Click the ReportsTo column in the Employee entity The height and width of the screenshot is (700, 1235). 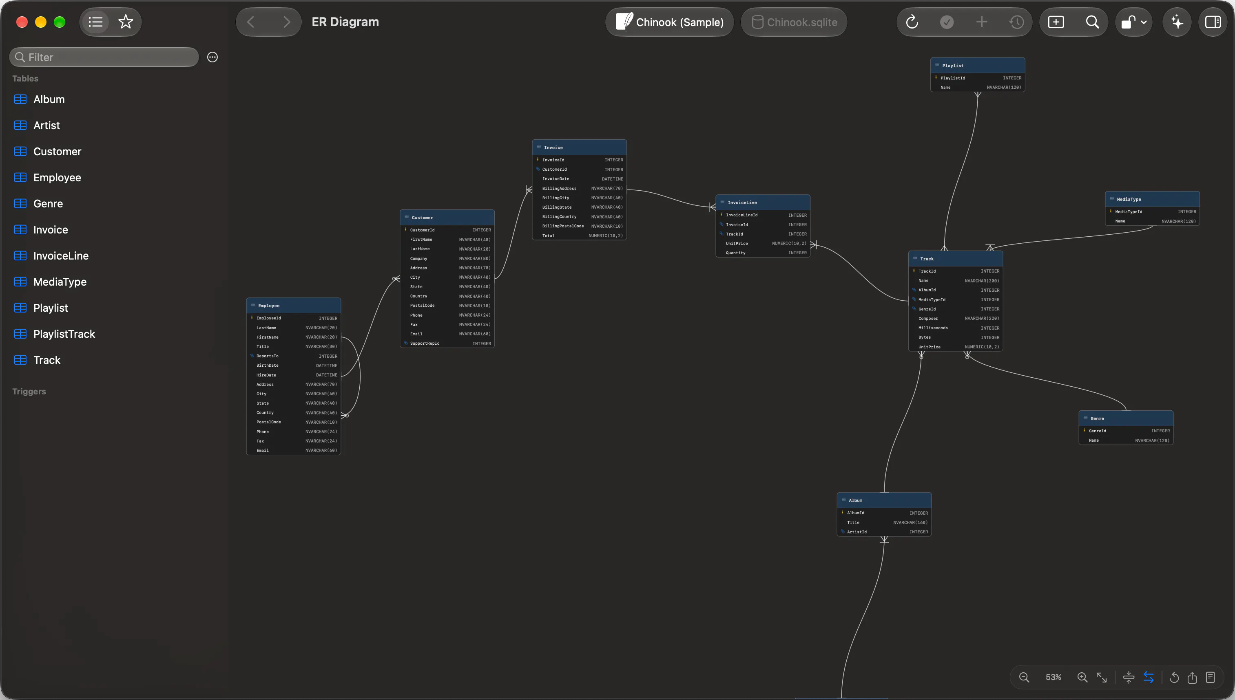(x=293, y=356)
